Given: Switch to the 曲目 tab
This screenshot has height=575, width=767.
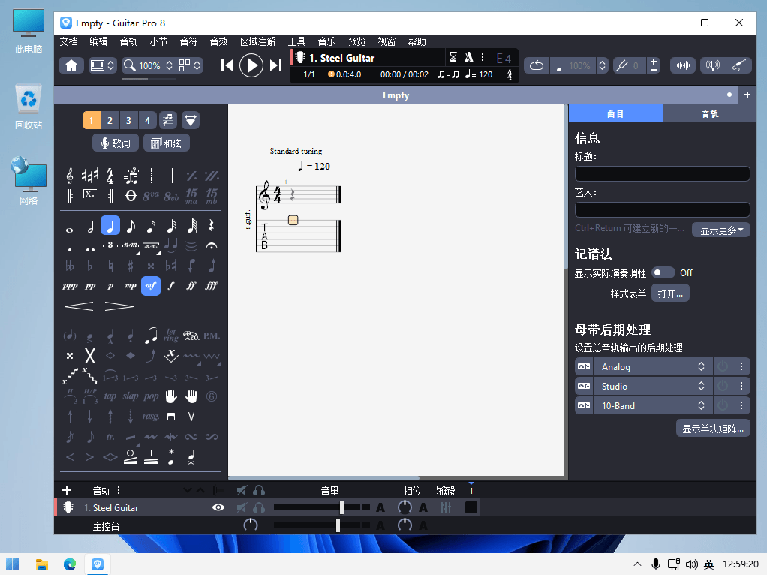Looking at the screenshot, I should 615,113.
